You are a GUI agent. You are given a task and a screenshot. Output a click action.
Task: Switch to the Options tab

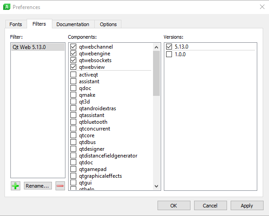tap(108, 24)
